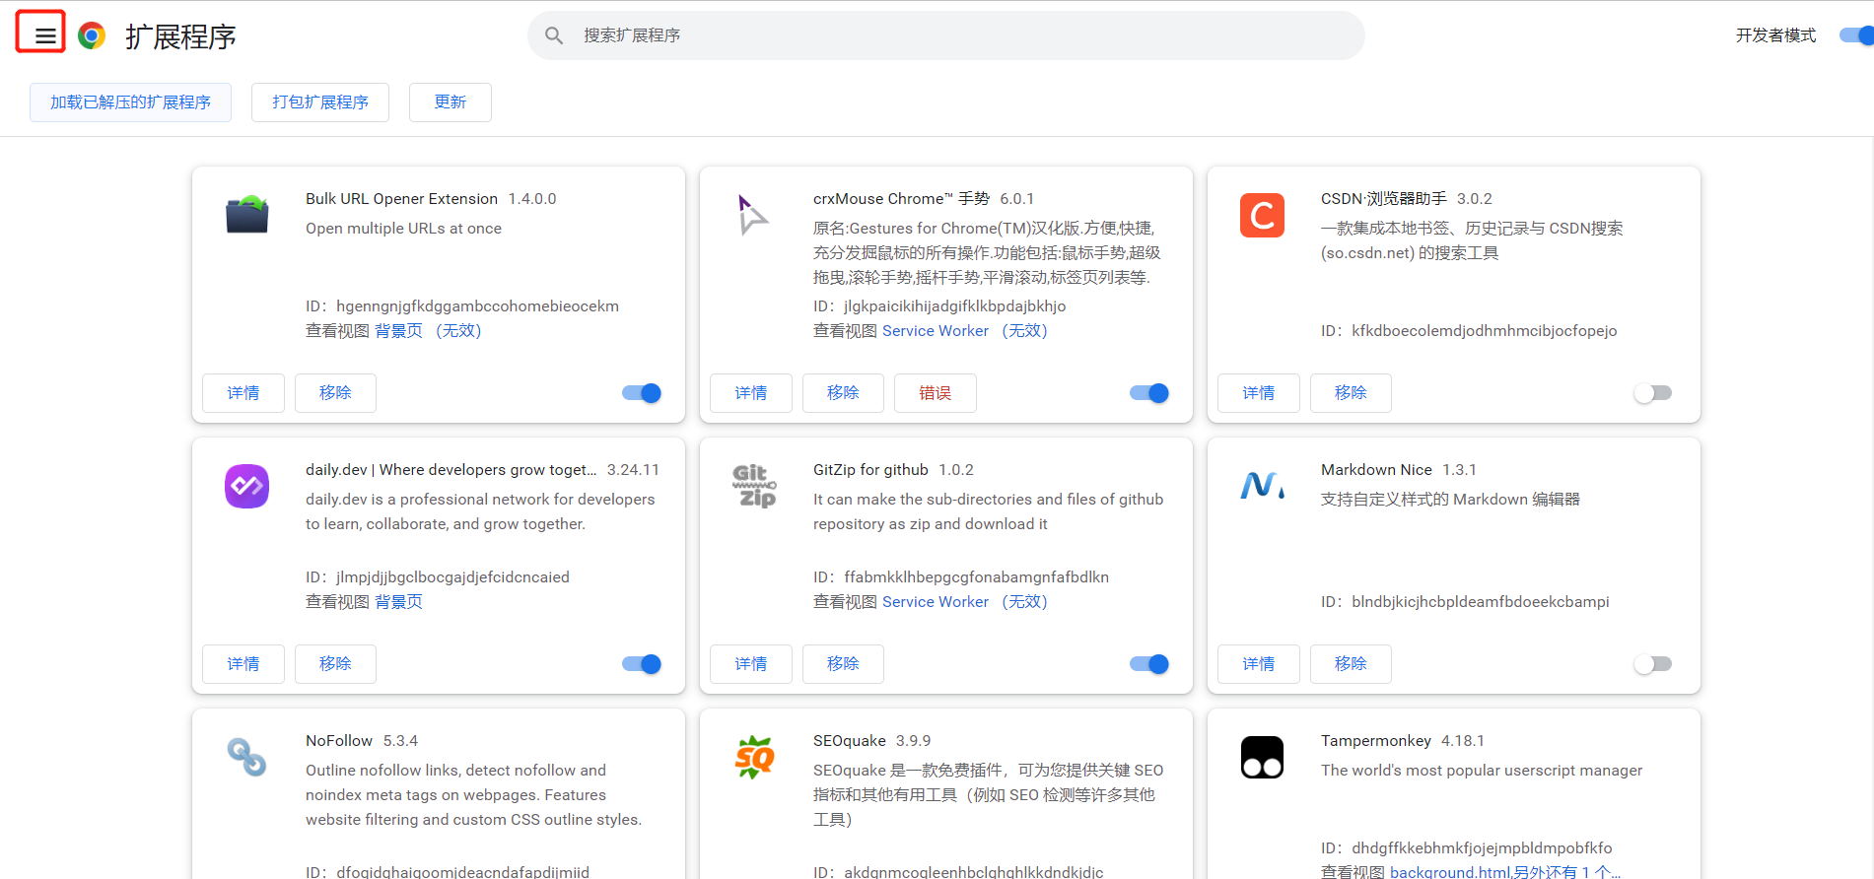Click 移除 for Bulk URL Opener
1874x879 pixels.
coord(335,393)
